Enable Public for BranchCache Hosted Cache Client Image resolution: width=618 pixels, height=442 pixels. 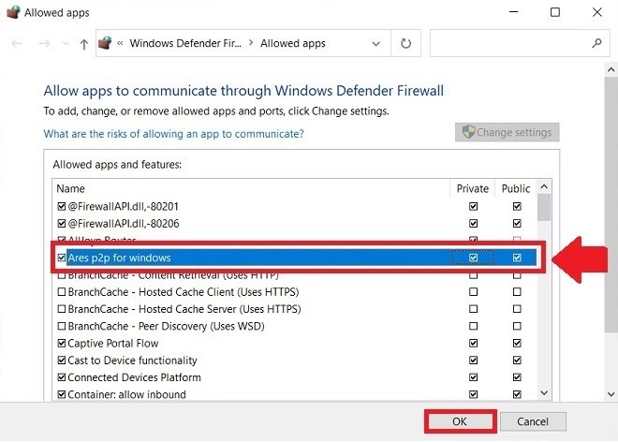point(517,292)
